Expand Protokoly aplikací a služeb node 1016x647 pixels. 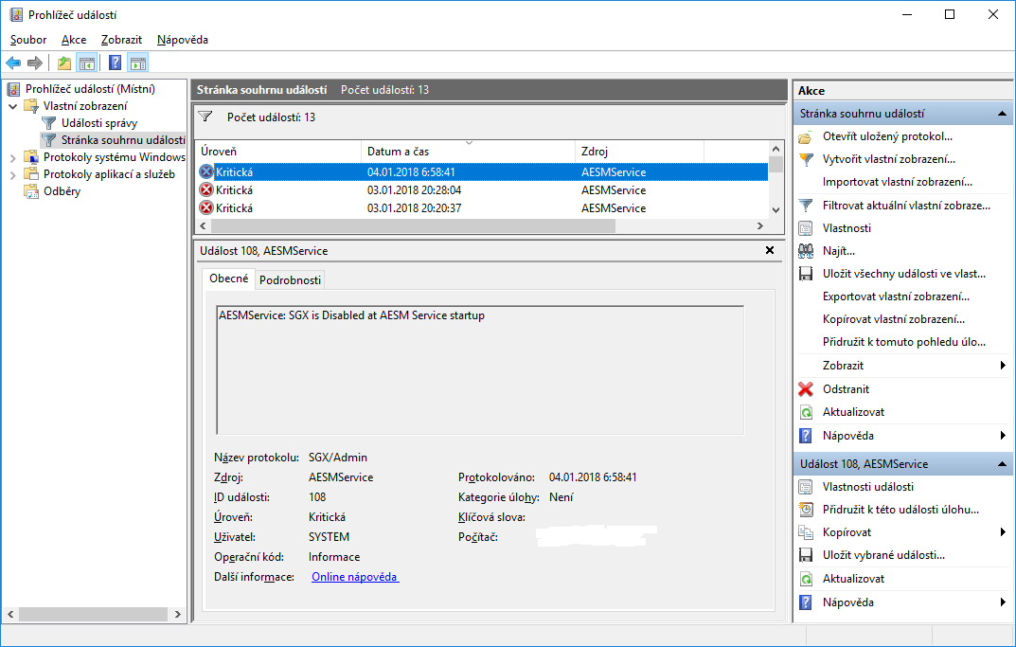coord(12,174)
